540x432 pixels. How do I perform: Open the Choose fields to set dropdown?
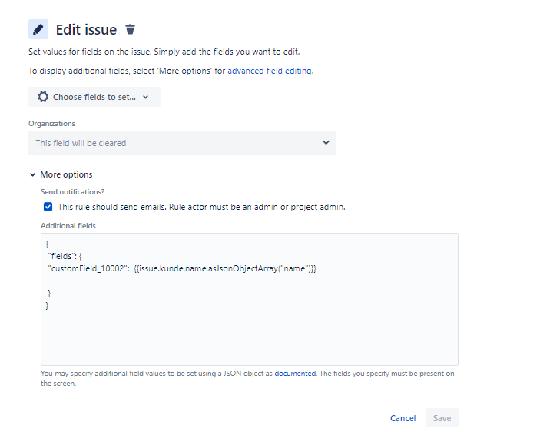click(x=94, y=97)
